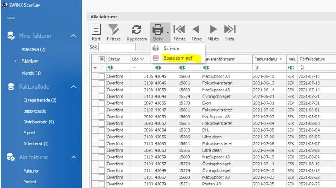Open Fakturor under Alla fakturor
This screenshot has width=336, height=188.
click(31, 171)
